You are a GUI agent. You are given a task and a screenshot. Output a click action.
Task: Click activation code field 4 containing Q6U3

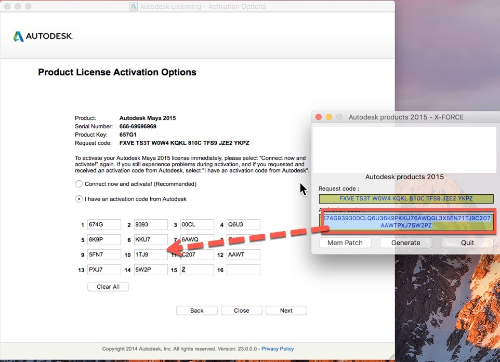tap(243, 224)
